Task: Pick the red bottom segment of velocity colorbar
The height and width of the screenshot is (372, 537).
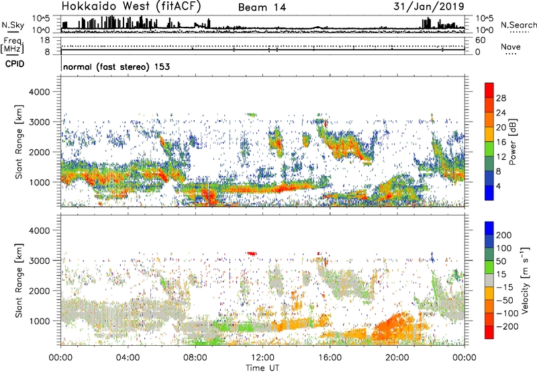Action: [x=489, y=332]
